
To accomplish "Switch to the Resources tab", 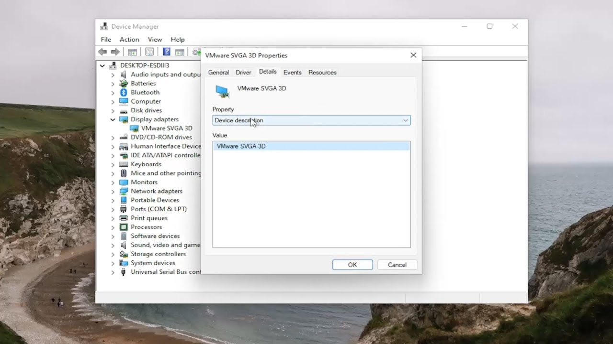I will [x=322, y=73].
